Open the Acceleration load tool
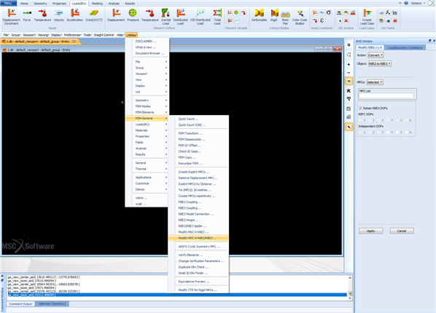The image size is (436, 313). pos(75,15)
